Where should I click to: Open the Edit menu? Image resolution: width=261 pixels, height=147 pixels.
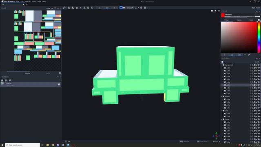[x=22, y=2]
